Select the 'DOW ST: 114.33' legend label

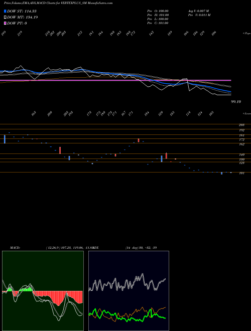coord(22,11)
